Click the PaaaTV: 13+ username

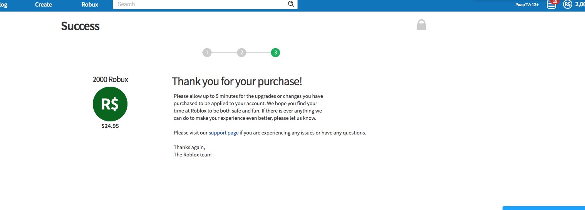pyautogui.click(x=527, y=5)
